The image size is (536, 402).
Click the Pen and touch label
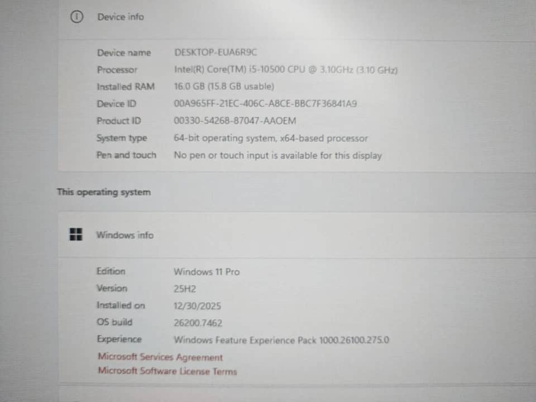pyautogui.click(x=126, y=155)
